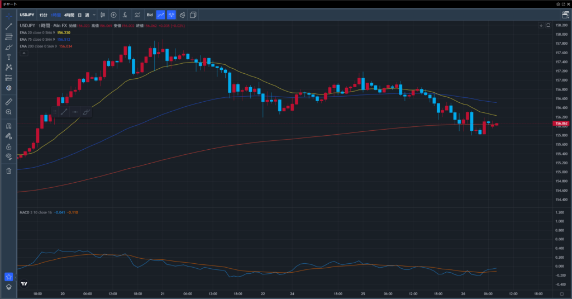Activate the ruler measure tool
572x299 pixels.
point(8,102)
